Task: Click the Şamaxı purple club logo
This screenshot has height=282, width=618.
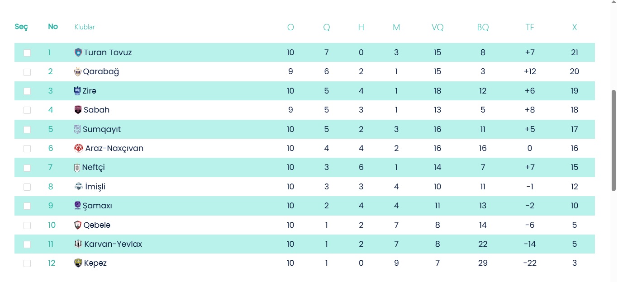Action: tap(78, 206)
